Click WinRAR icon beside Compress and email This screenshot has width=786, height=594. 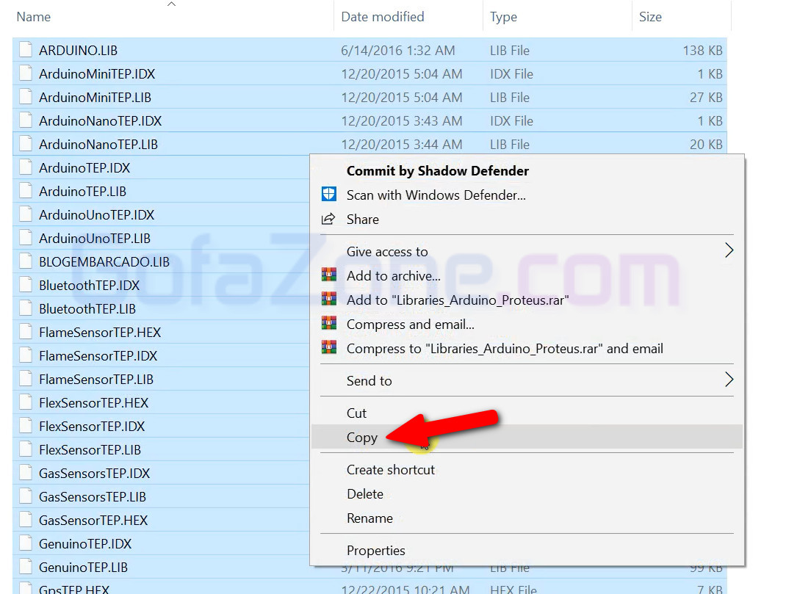(x=329, y=325)
